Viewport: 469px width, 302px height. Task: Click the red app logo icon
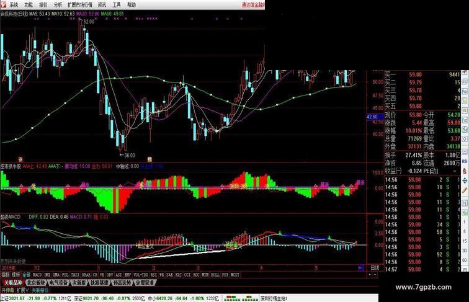(3, 4)
